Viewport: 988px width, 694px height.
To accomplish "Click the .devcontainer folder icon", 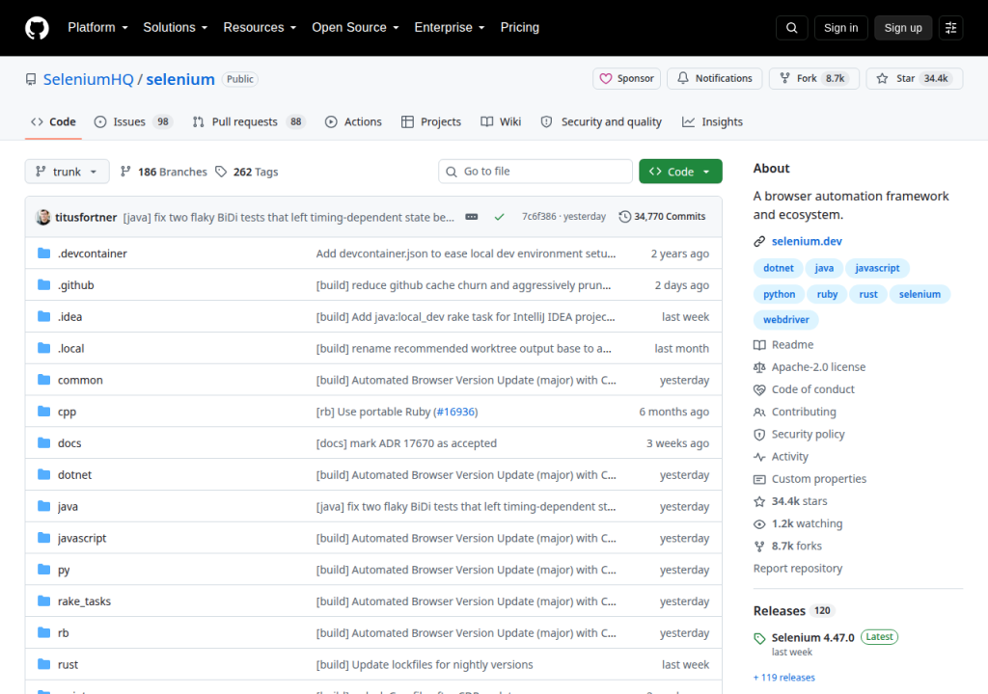I will [x=43, y=254].
